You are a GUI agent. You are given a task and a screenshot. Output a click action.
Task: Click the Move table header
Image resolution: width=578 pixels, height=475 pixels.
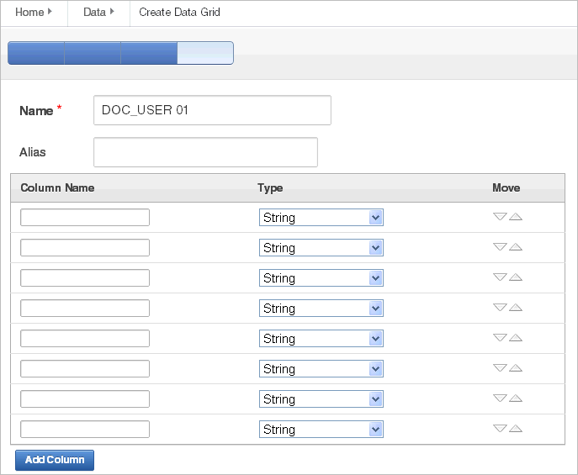[506, 187]
